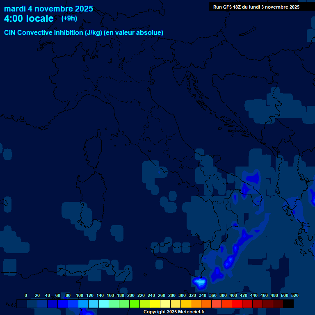Image resolution: width=315 pixels, height=315 pixels.
Task: Click the '4:00 locale' time label
Action: point(29,18)
